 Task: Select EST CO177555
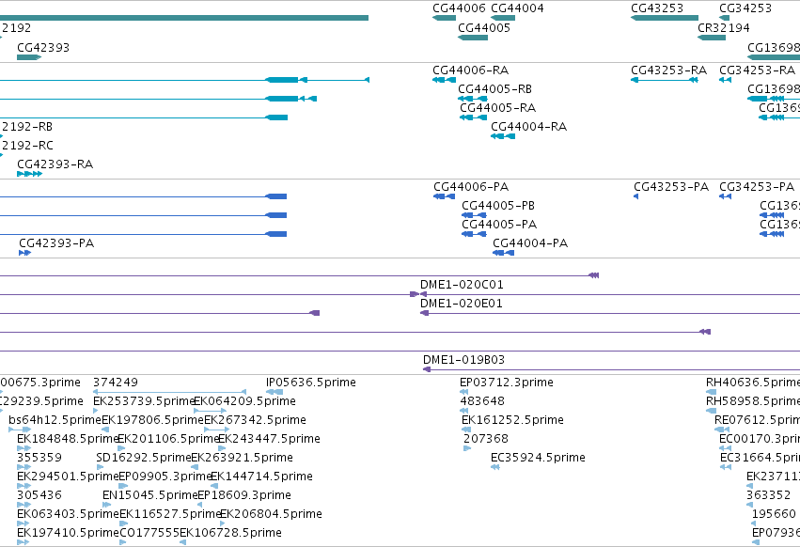pos(149,533)
